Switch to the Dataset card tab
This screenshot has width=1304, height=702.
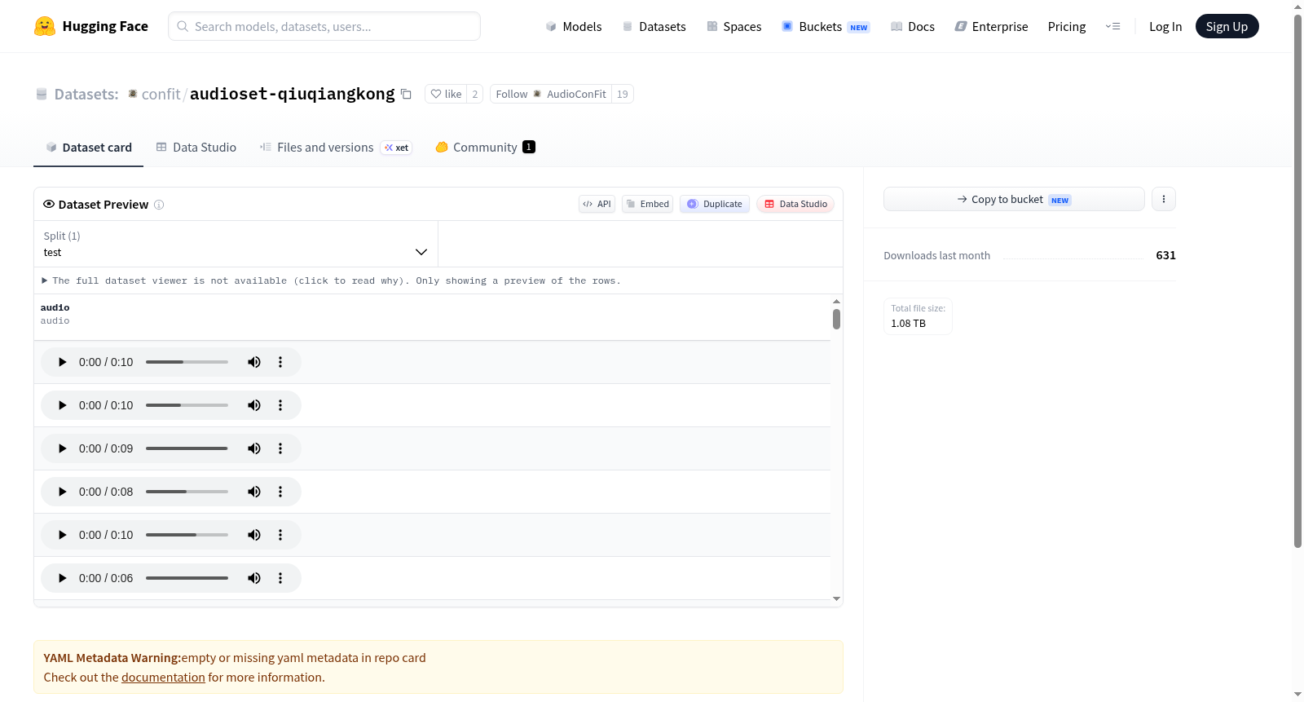(x=88, y=147)
